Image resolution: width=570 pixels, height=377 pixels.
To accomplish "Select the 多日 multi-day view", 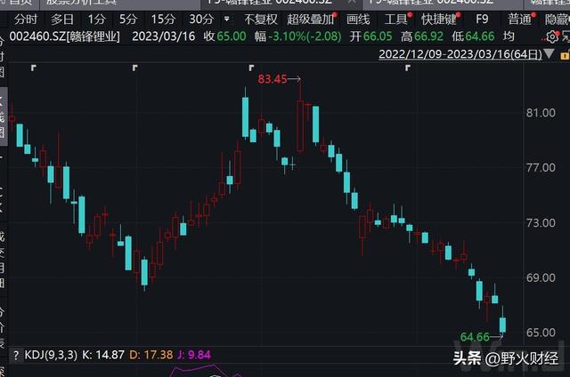I will pos(62,19).
